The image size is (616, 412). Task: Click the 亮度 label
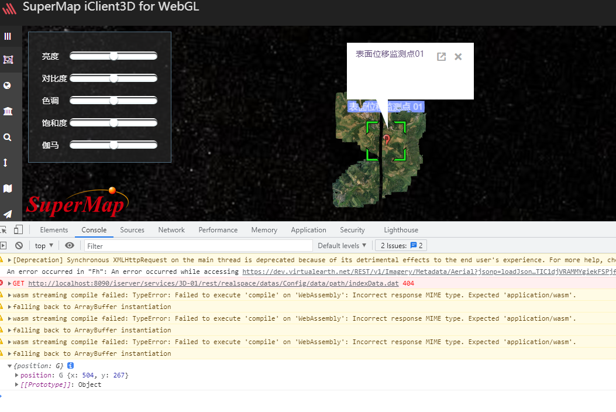(50, 56)
